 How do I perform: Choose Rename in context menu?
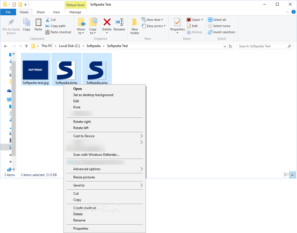105,220
